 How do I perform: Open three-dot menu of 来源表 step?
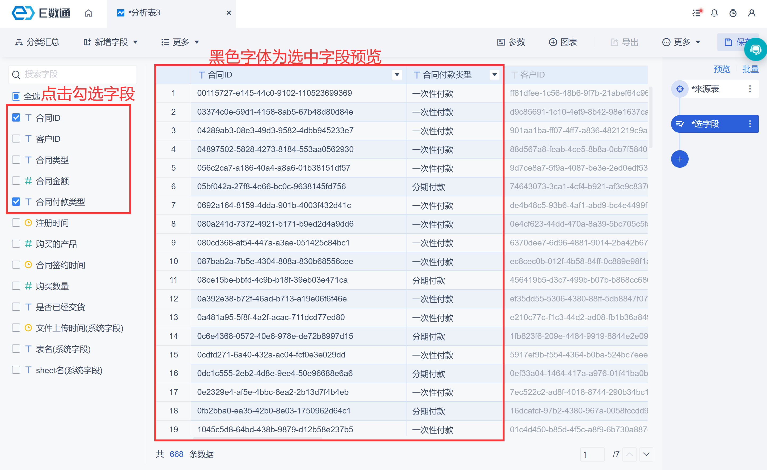tap(749, 89)
